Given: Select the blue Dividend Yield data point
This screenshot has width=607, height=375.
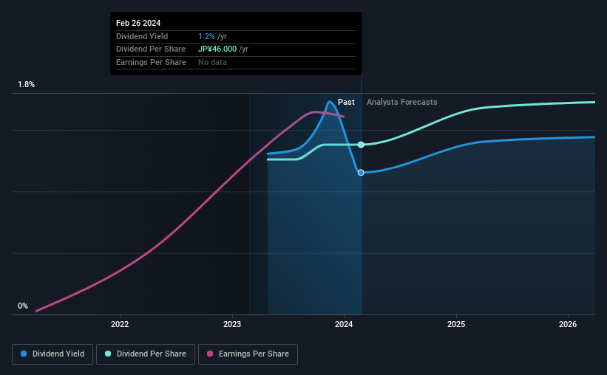Looking at the screenshot, I should point(361,173).
